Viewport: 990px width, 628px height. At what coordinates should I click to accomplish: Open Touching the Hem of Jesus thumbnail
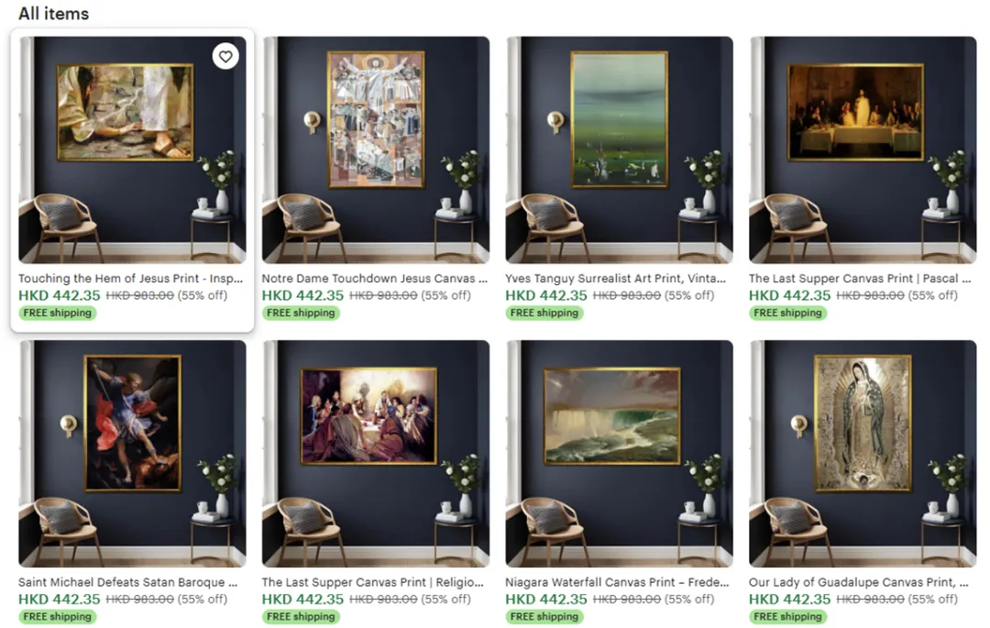tap(132, 149)
